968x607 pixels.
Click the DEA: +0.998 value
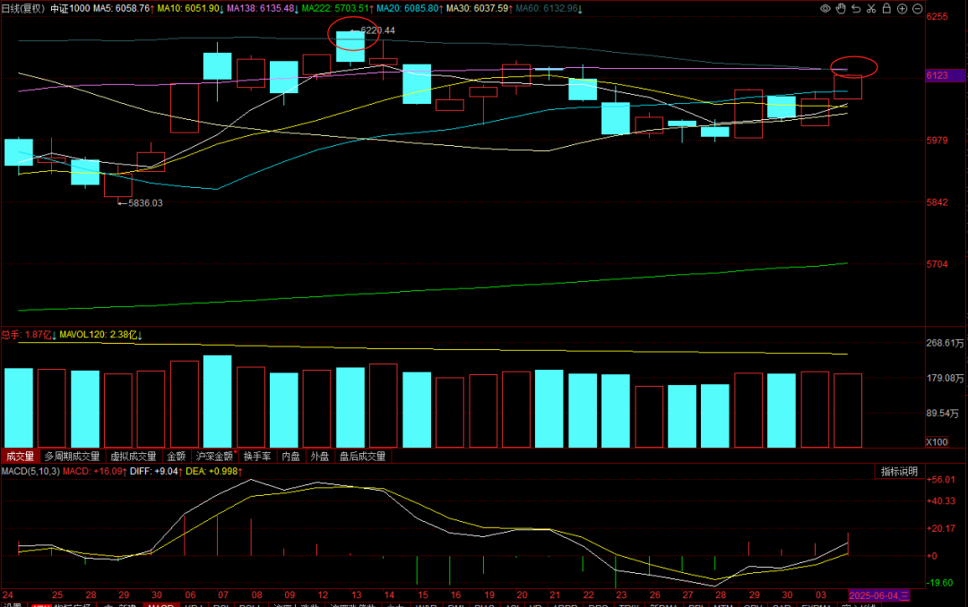tap(213, 471)
